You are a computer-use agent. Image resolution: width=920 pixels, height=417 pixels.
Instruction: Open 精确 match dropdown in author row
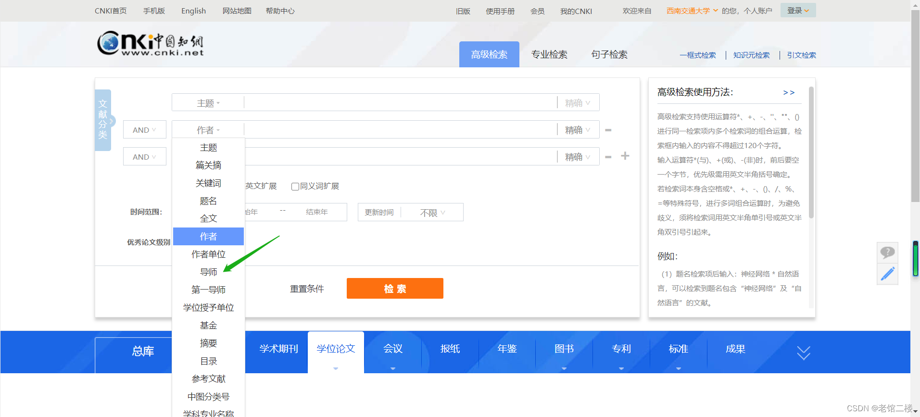[x=578, y=130]
